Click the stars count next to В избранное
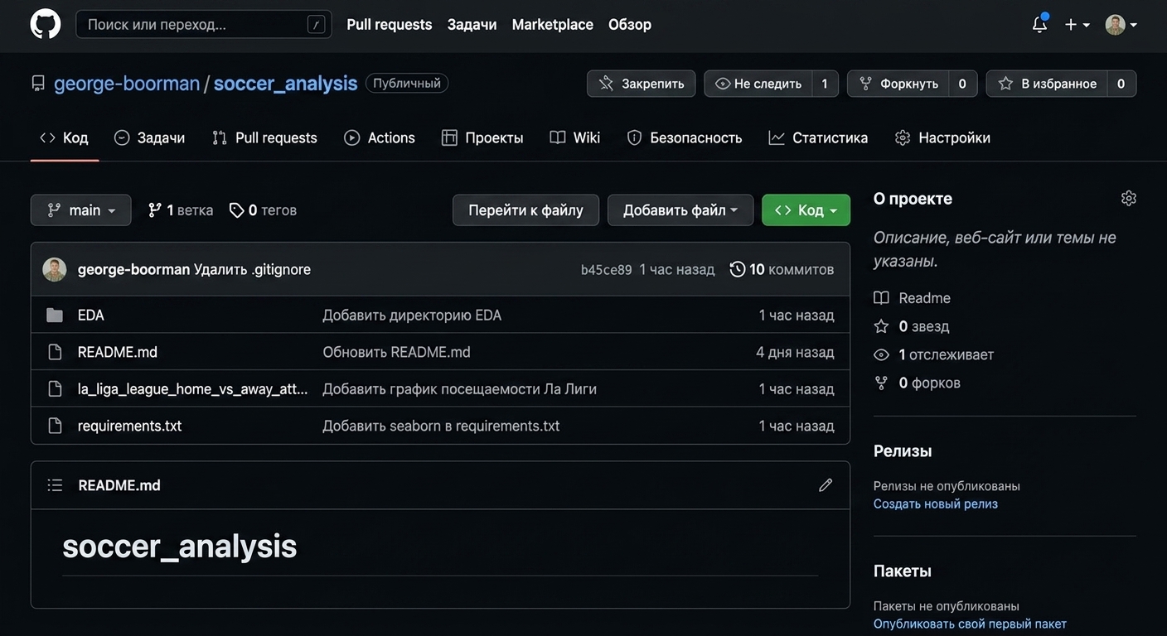 coord(1121,84)
